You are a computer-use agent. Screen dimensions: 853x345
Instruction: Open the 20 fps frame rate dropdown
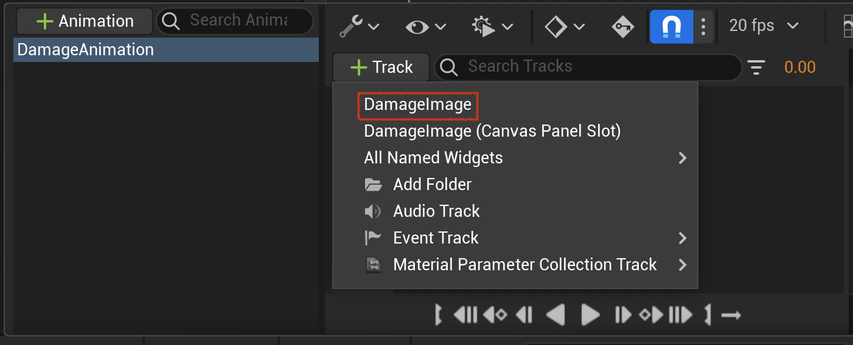tap(764, 26)
